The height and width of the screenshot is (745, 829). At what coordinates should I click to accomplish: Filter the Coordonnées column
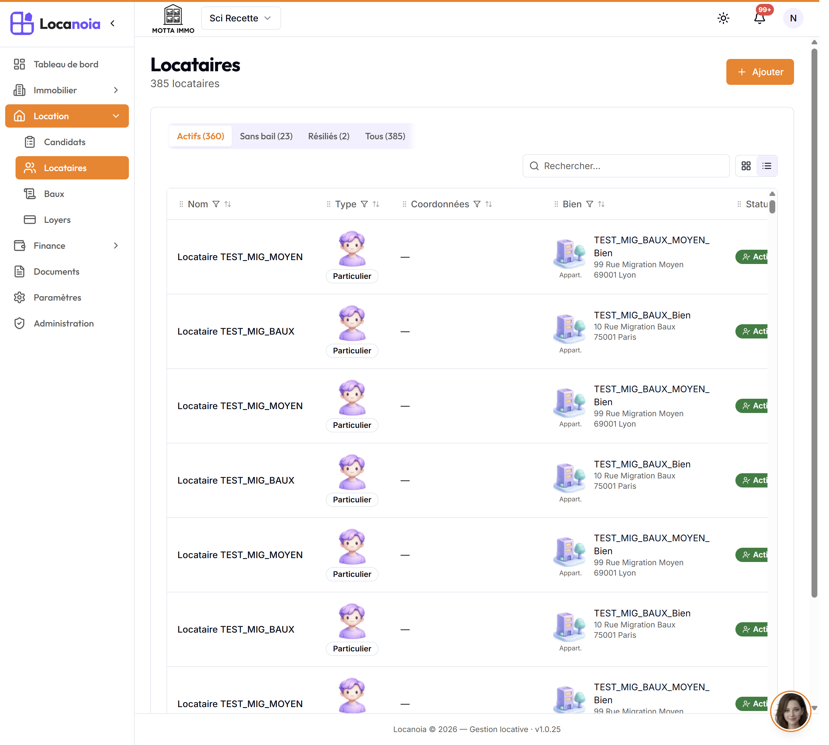pyautogui.click(x=477, y=204)
